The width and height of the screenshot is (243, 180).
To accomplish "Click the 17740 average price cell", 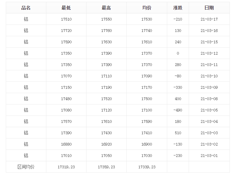I will [x=147, y=31].
